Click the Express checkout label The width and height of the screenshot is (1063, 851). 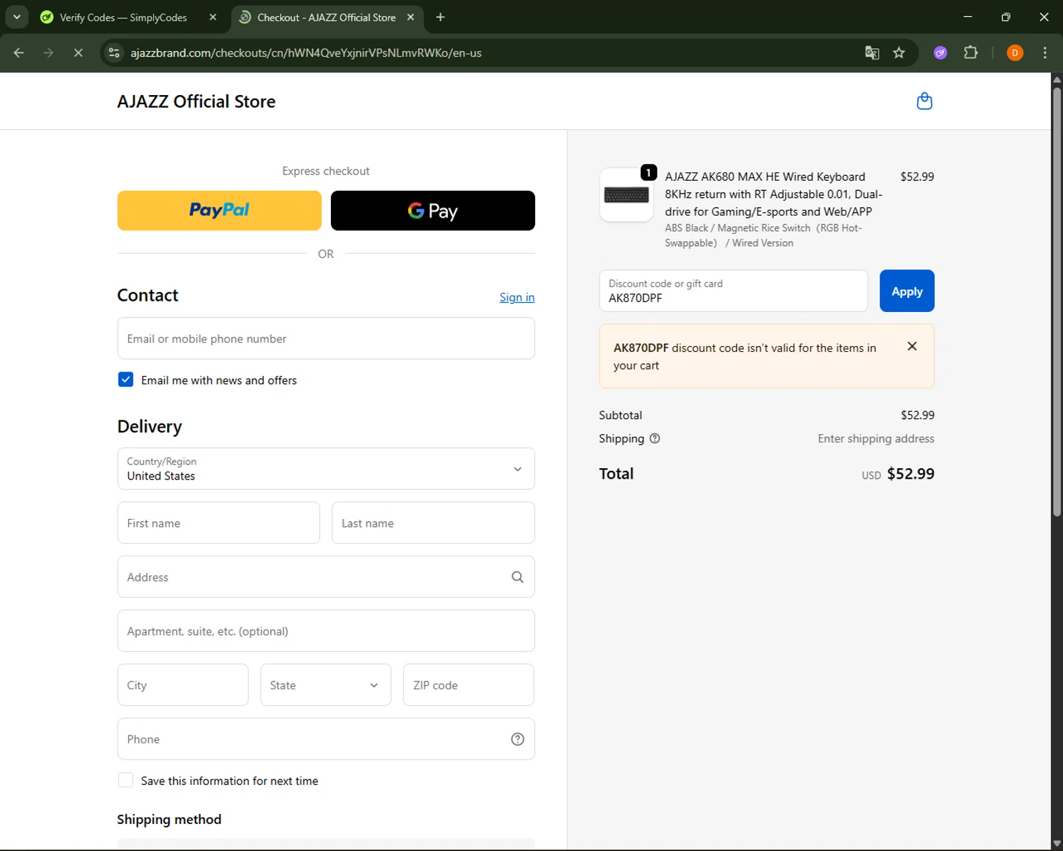[x=326, y=171]
